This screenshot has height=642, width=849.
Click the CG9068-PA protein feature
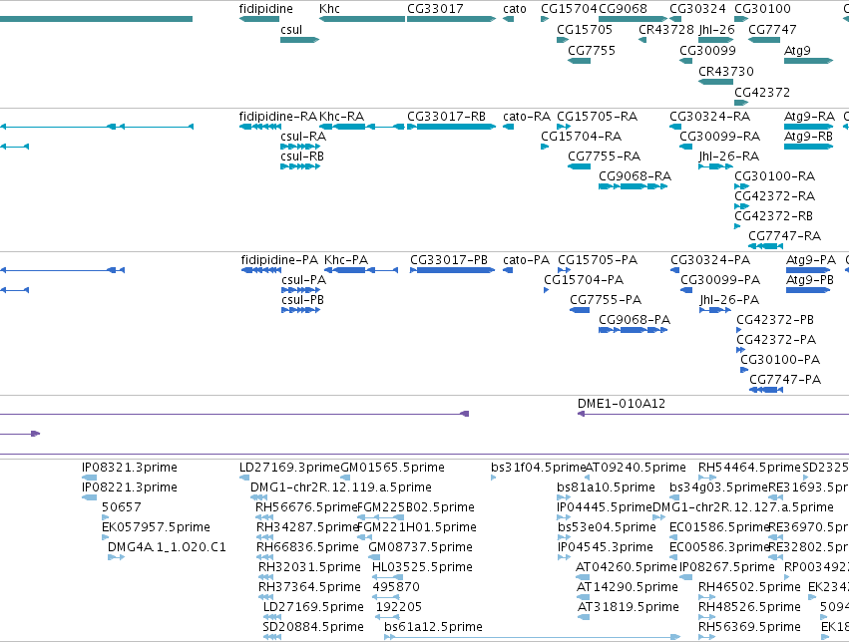[x=633, y=330]
